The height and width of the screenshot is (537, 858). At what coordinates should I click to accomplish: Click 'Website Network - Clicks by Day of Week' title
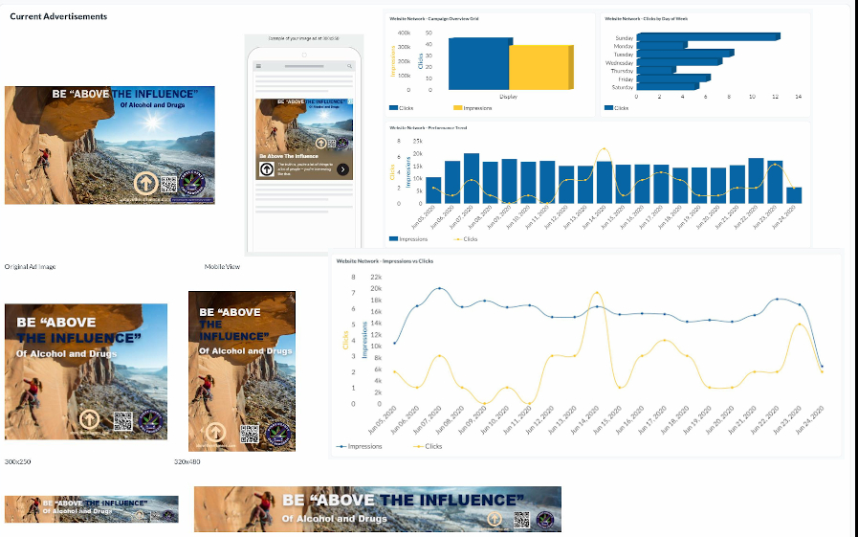(647, 18)
